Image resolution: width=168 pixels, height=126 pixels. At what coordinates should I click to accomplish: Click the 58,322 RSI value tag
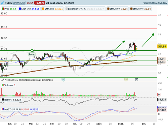pos(162,99)
